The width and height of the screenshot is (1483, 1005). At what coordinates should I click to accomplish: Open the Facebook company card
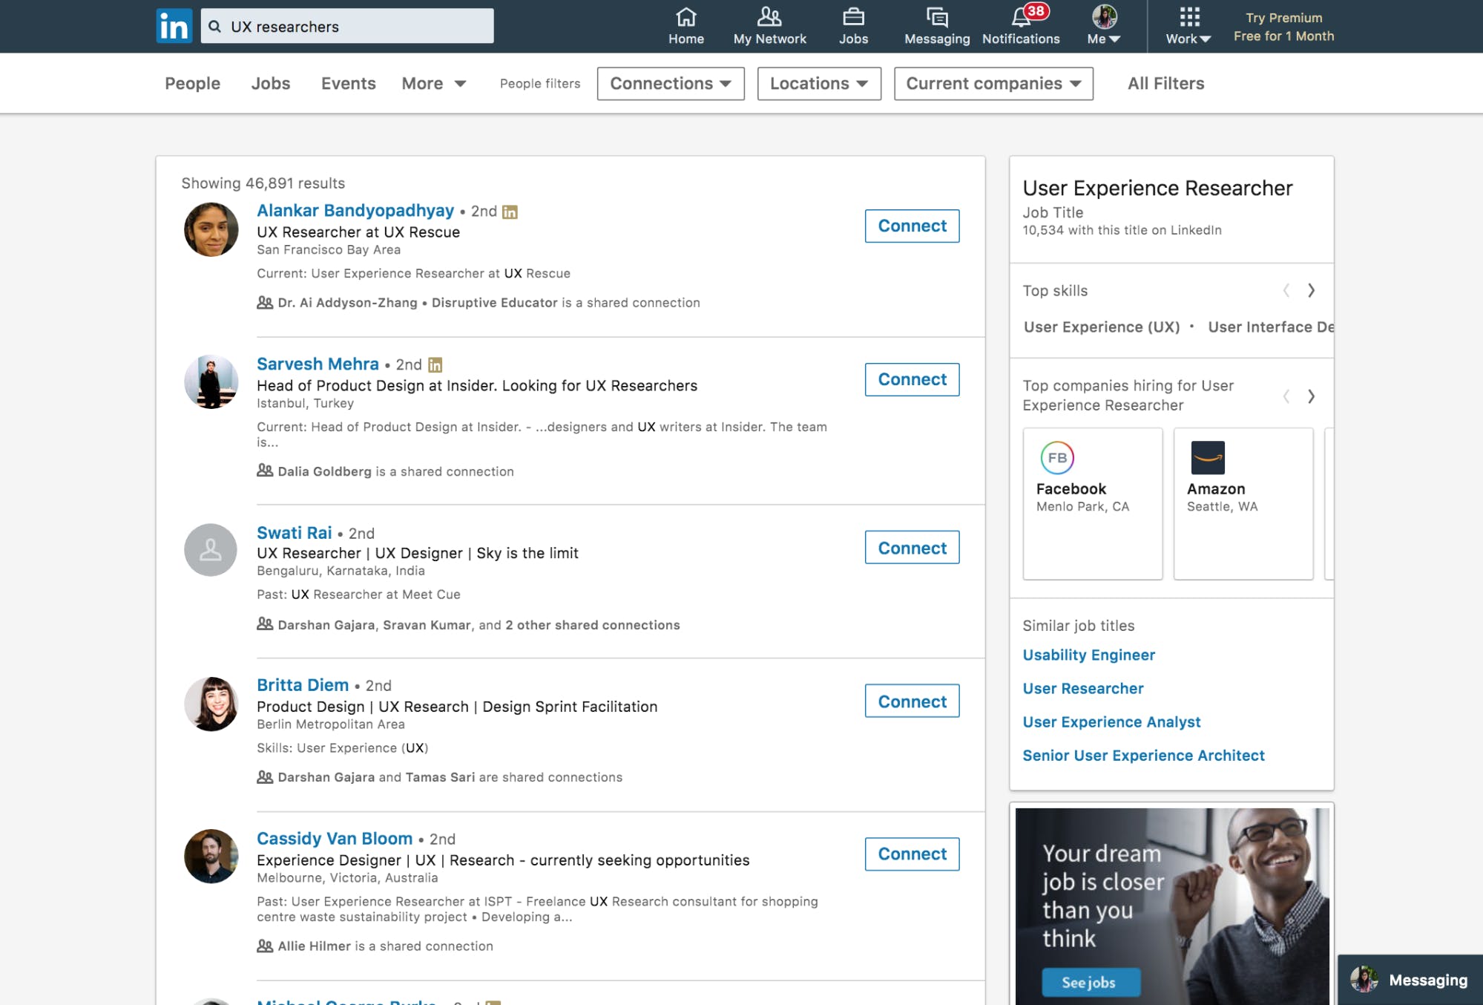1093,503
